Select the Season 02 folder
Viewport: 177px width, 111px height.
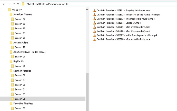(x=20, y=80)
